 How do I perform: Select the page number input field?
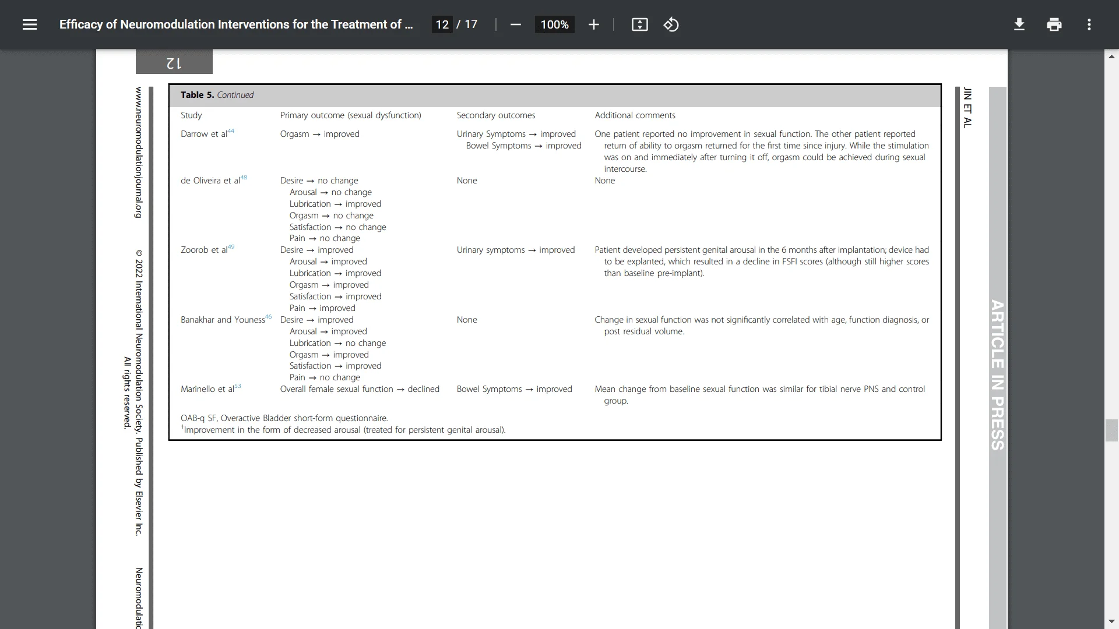(442, 24)
